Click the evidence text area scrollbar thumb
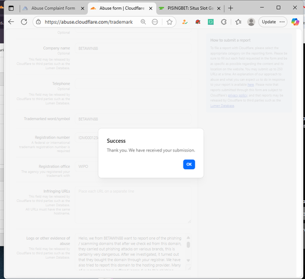Image resolution: width=305 pixels, height=279 pixels. 188,245
